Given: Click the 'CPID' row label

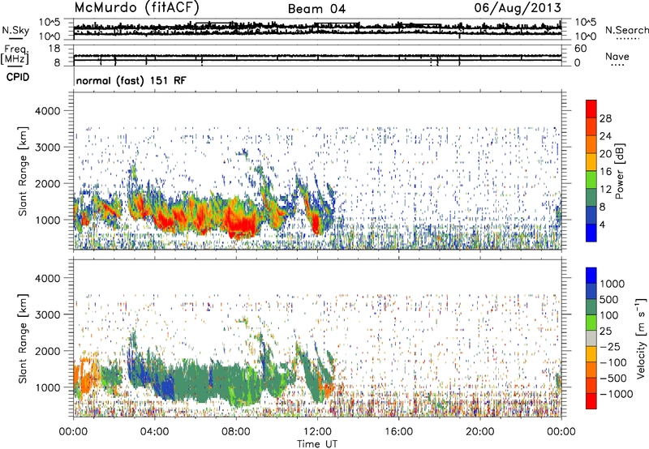Looking at the screenshot, I should pyautogui.click(x=18, y=77).
